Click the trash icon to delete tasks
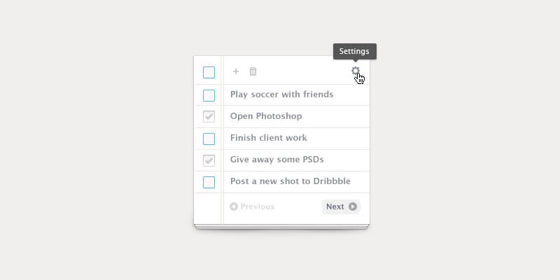 pyautogui.click(x=253, y=71)
